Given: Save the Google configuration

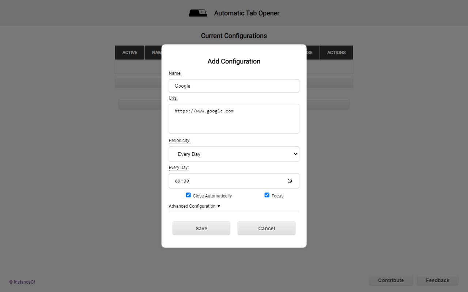Looking at the screenshot, I should tap(201, 228).
